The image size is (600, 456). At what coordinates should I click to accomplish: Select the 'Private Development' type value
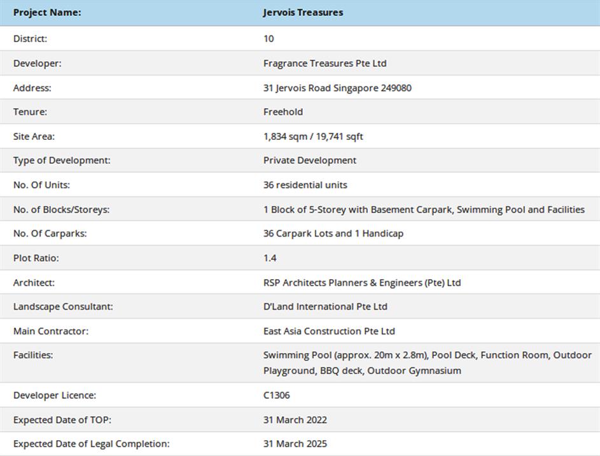point(310,161)
